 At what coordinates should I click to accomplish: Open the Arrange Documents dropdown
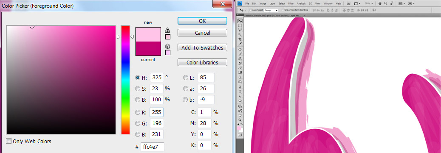click(x=401, y=3)
